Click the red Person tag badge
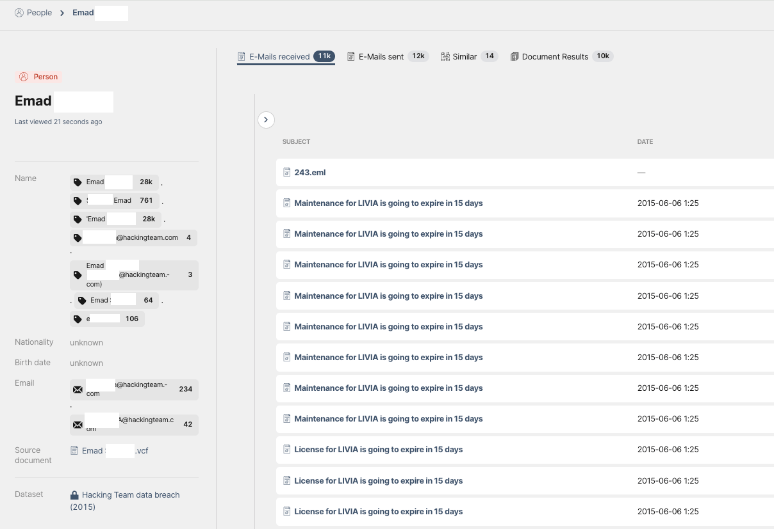This screenshot has width=774, height=529. tap(38, 77)
